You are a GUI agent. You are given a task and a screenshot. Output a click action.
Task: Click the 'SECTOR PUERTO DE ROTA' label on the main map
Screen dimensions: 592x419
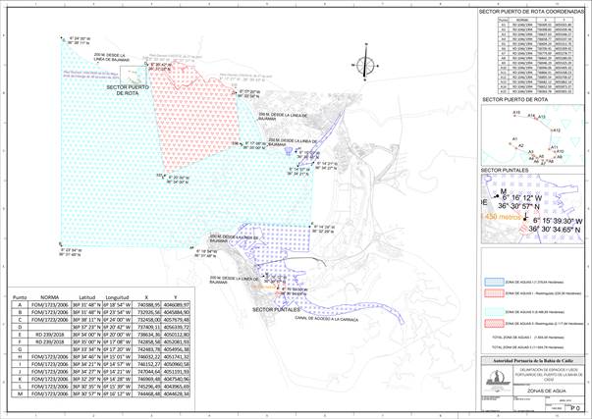tap(128, 90)
